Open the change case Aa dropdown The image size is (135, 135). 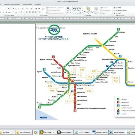16,12
